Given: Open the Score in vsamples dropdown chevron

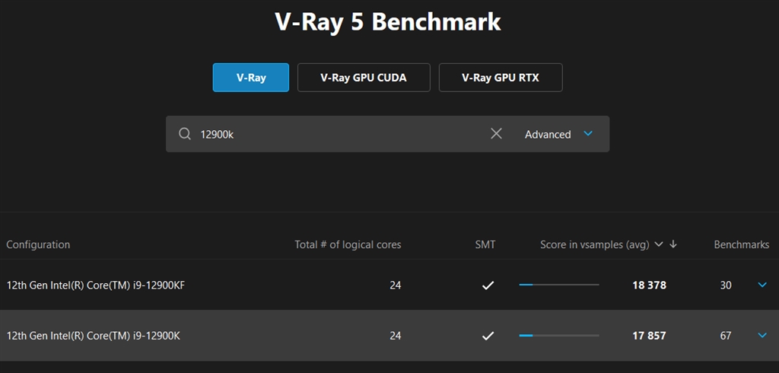Looking at the screenshot, I should click(659, 244).
